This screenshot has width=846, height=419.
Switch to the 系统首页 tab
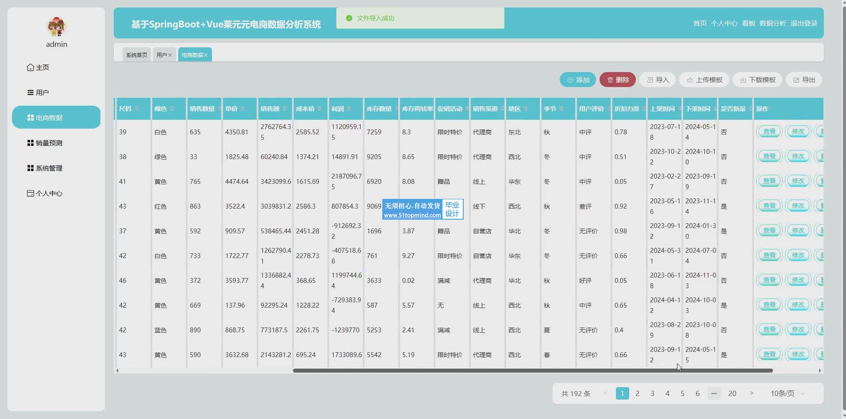(136, 55)
